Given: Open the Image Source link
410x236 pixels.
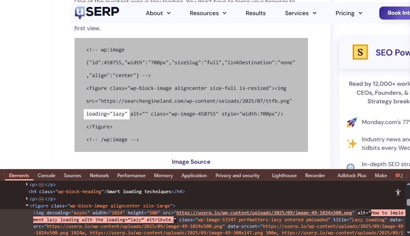Looking at the screenshot, I should (191, 162).
